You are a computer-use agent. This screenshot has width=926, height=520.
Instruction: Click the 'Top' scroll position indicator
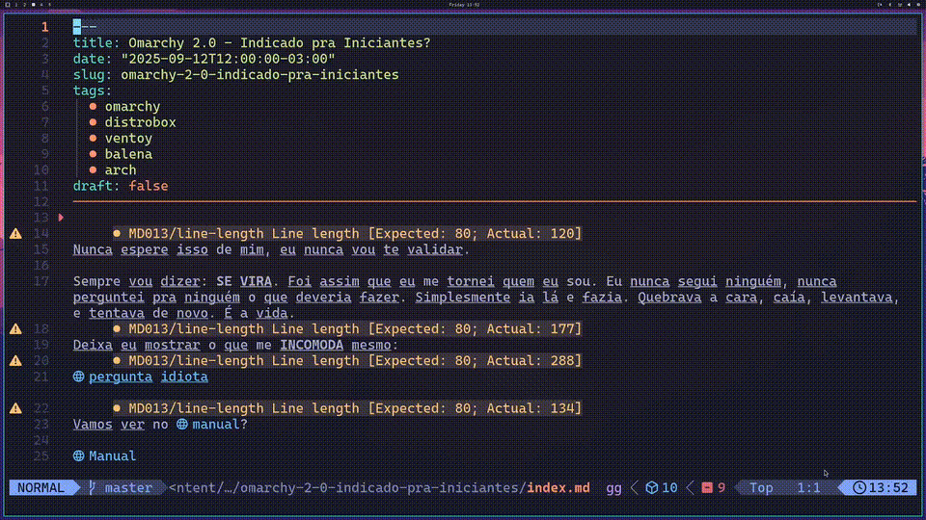point(761,487)
